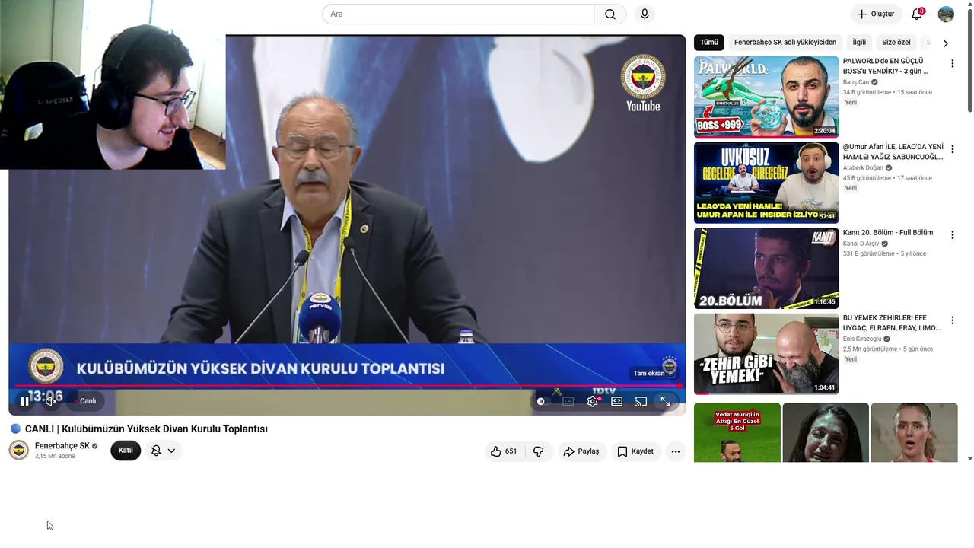Enter fullscreen mode on the player
The image size is (974, 548).
666,401
